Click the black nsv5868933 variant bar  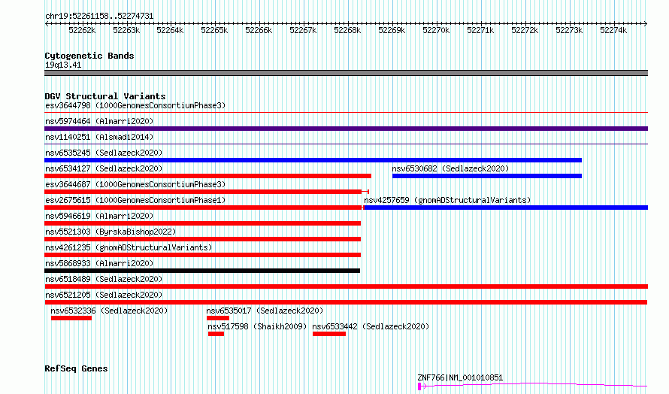[202, 271]
